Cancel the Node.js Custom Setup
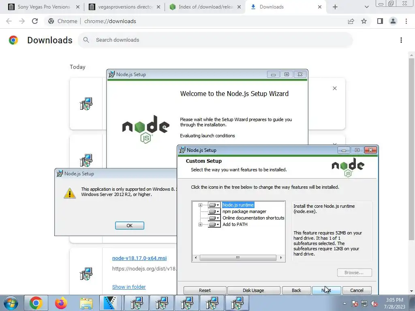 [x=357, y=290]
